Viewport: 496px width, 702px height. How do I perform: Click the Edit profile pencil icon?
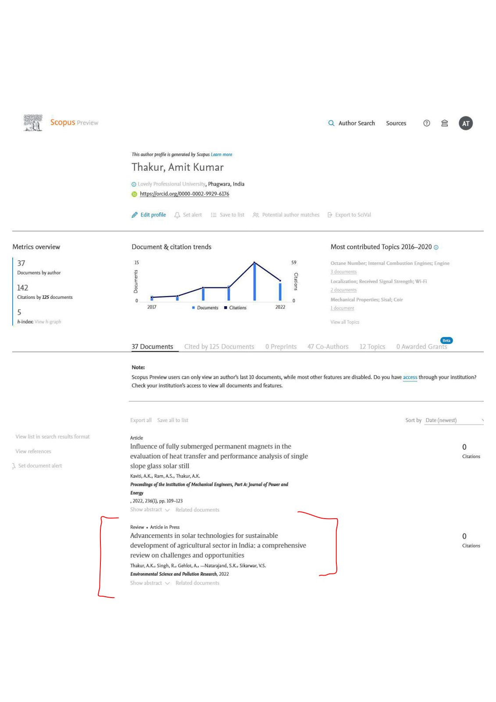(135, 215)
